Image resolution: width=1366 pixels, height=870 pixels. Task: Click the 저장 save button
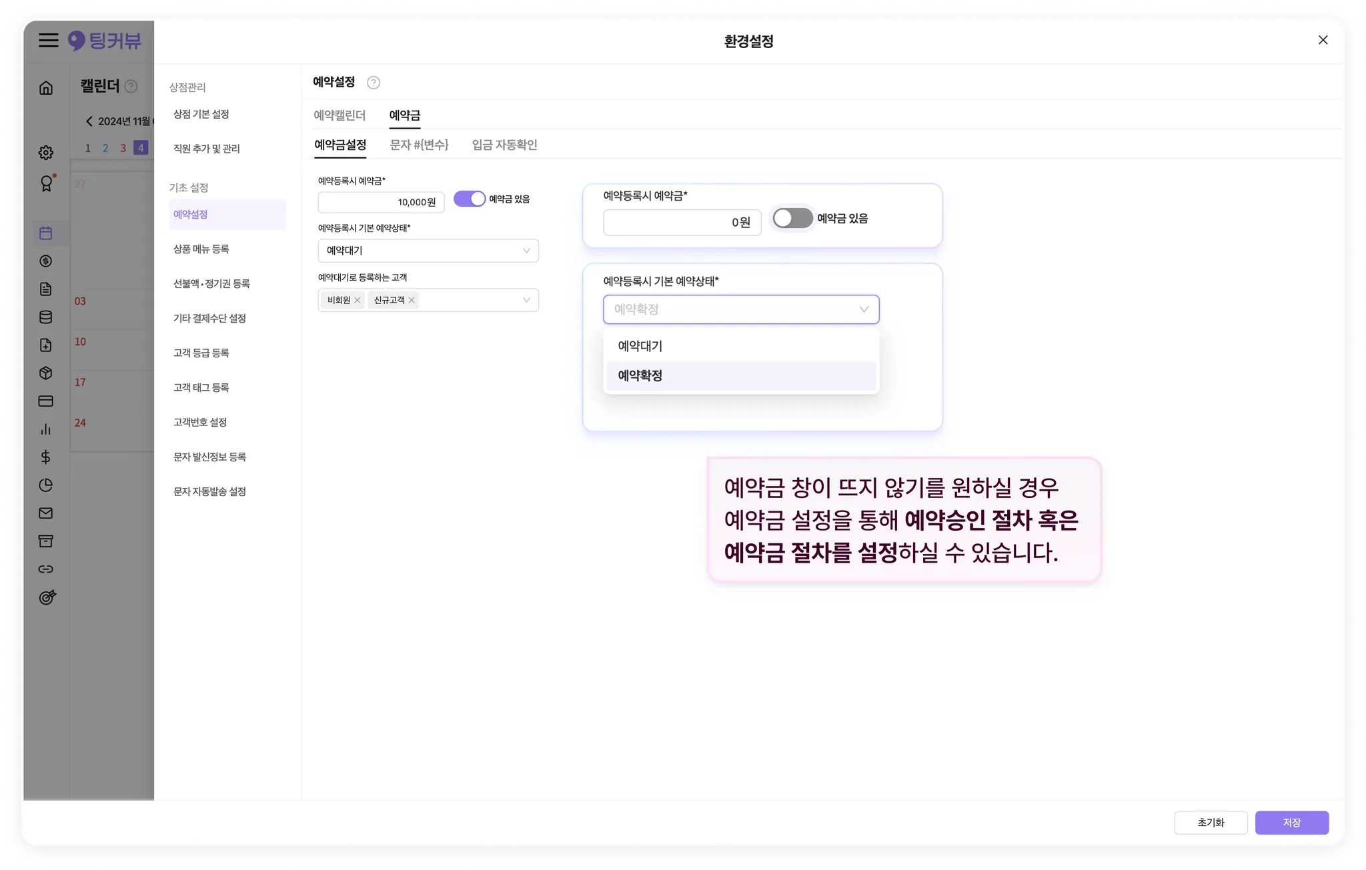click(x=1291, y=823)
